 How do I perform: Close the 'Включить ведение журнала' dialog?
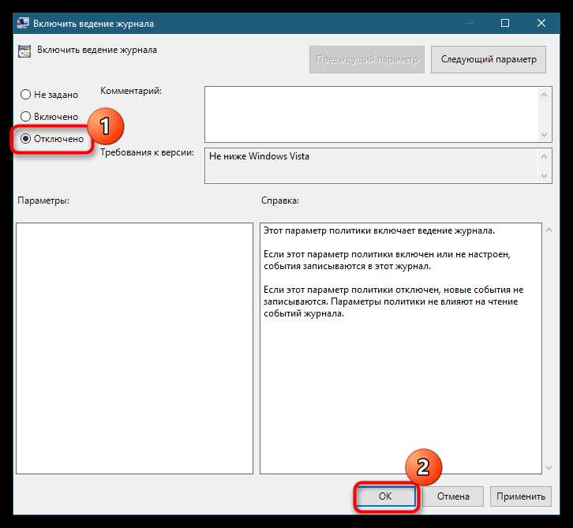[541, 23]
